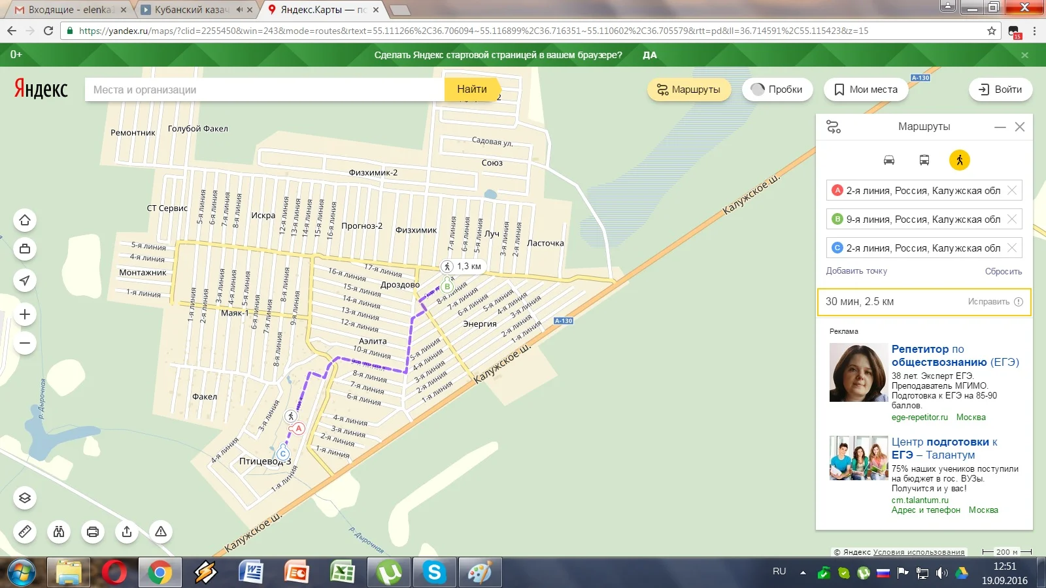Click the print map icon
Screen dimensions: 1046x588
pyautogui.click(x=93, y=531)
